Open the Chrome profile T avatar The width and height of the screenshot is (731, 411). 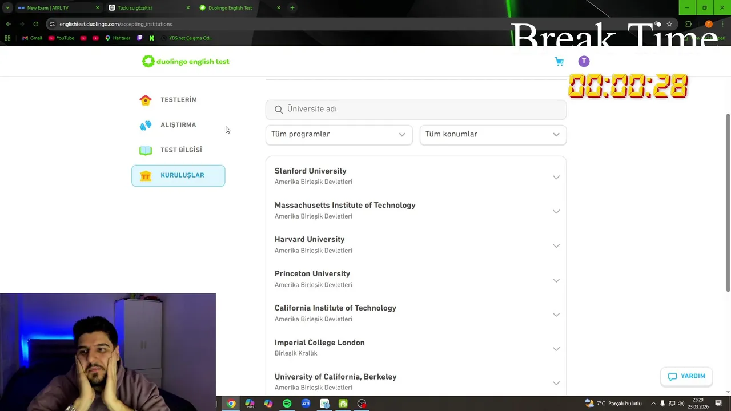click(709, 24)
